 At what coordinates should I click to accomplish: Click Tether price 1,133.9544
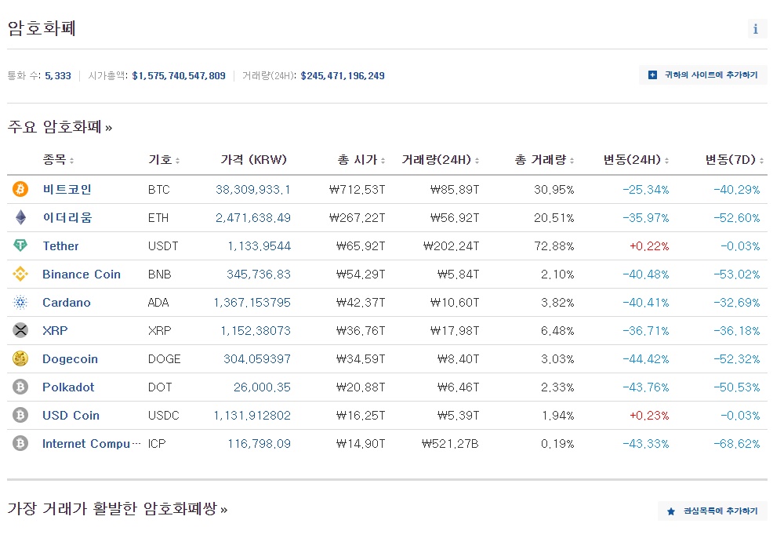click(259, 246)
